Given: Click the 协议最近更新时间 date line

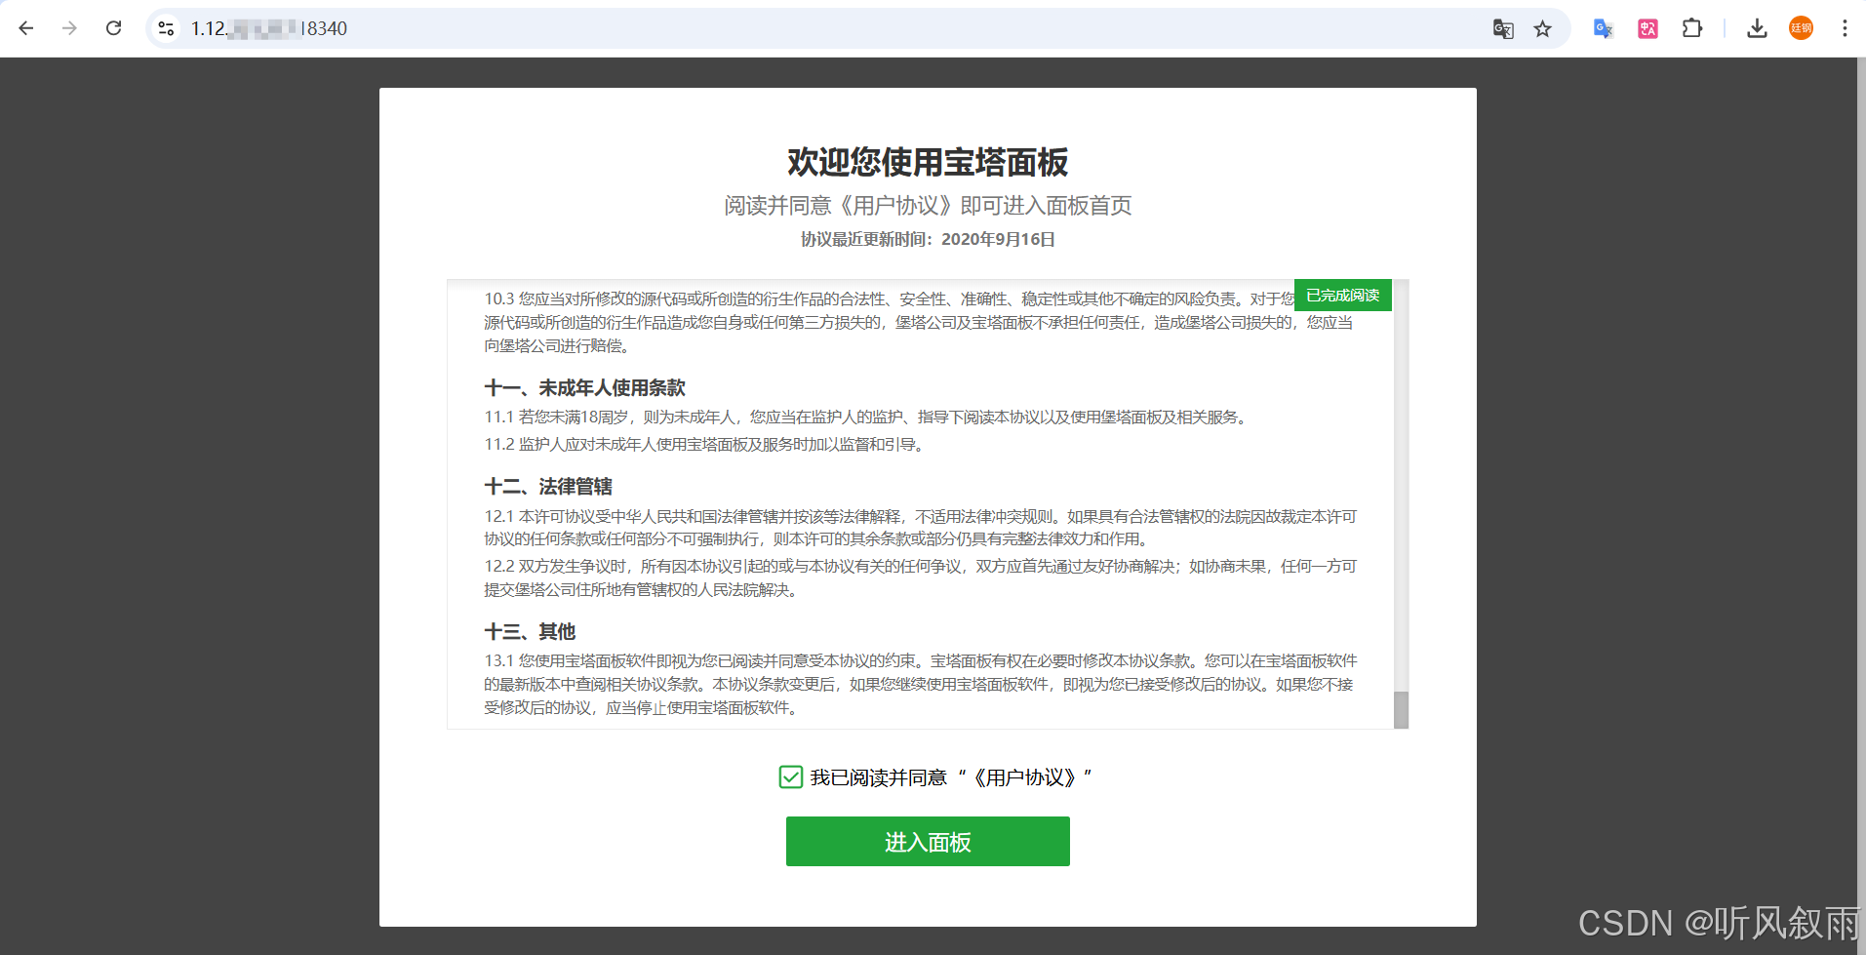Looking at the screenshot, I should tap(928, 239).
